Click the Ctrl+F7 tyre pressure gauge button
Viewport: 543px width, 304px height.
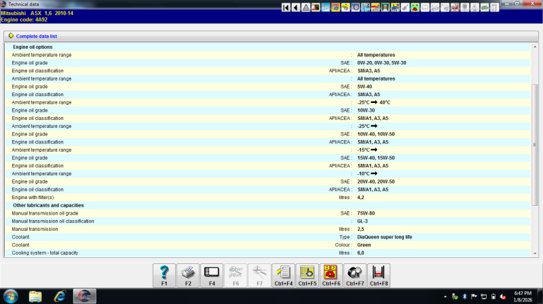355,276
